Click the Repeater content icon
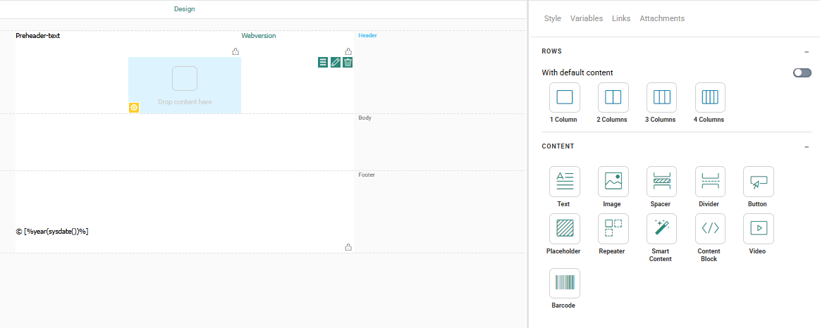The height and width of the screenshot is (328, 820). coord(613,229)
